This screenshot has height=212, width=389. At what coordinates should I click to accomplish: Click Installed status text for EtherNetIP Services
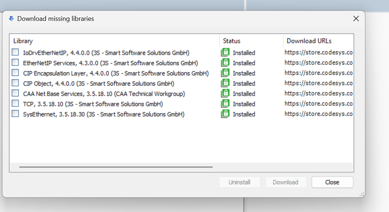tap(244, 63)
